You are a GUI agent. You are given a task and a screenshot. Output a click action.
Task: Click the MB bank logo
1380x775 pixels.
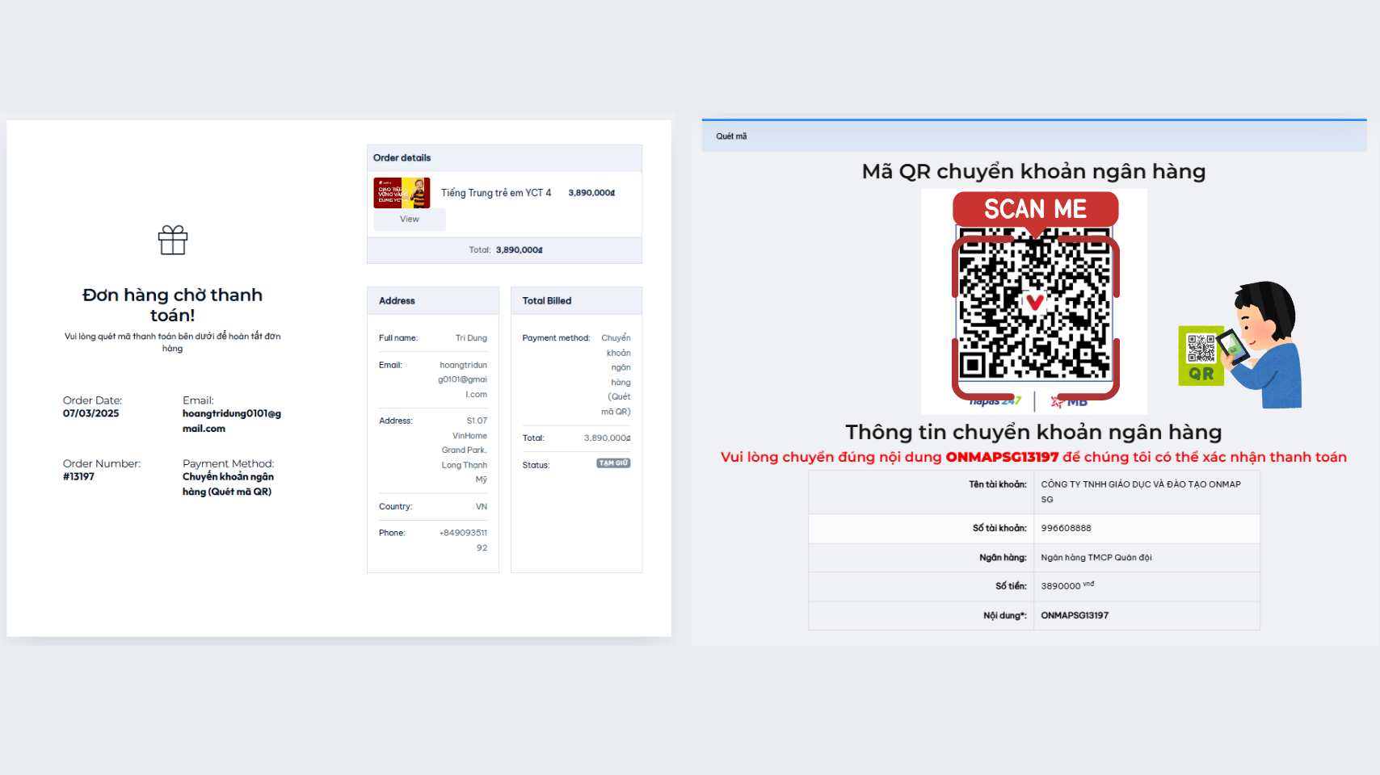tap(1069, 402)
